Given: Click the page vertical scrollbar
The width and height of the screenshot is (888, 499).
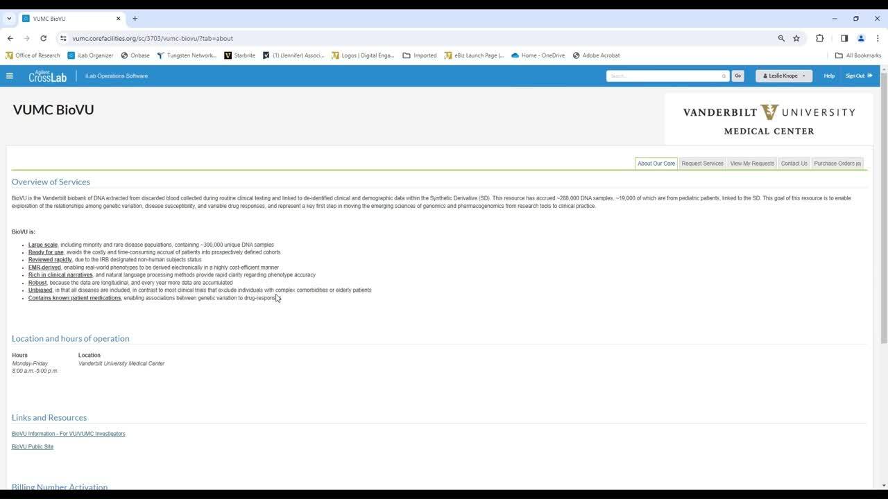Looking at the screenshot, I should pyautogui.click(x=883, y=208).
